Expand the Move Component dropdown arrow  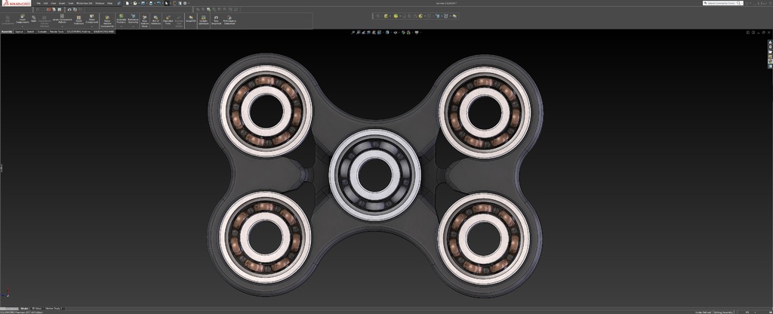(91, 26)
